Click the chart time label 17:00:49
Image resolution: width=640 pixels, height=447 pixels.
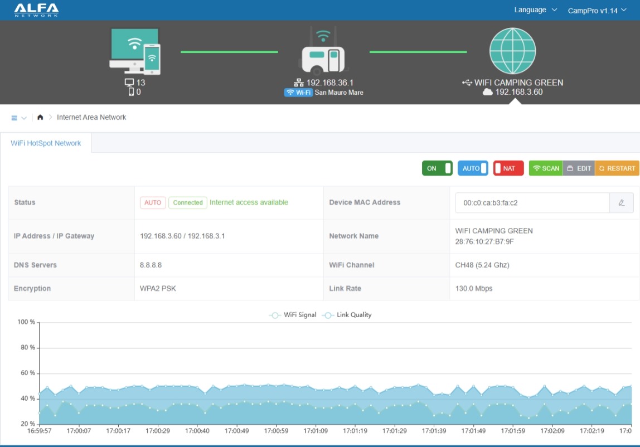tap(237, 431)
